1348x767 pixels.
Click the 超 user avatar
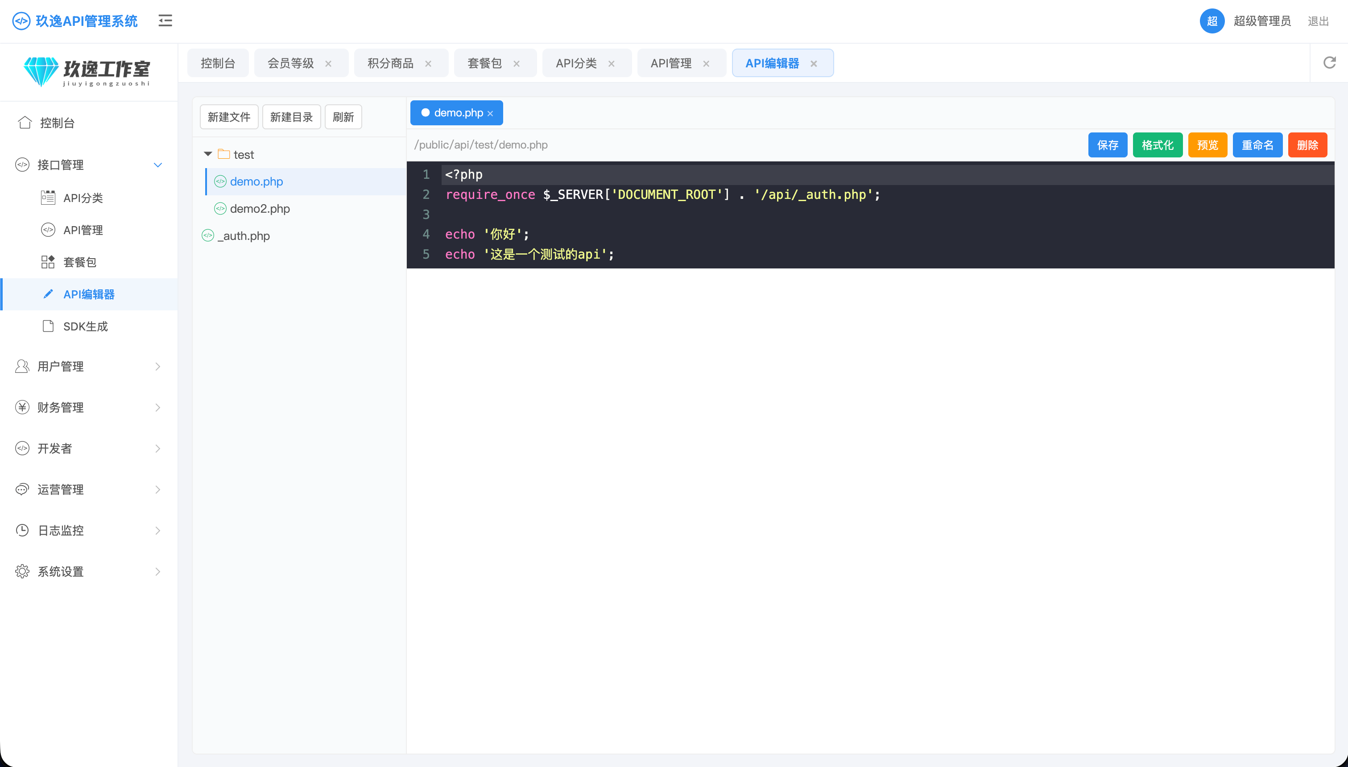point(1212,21)
